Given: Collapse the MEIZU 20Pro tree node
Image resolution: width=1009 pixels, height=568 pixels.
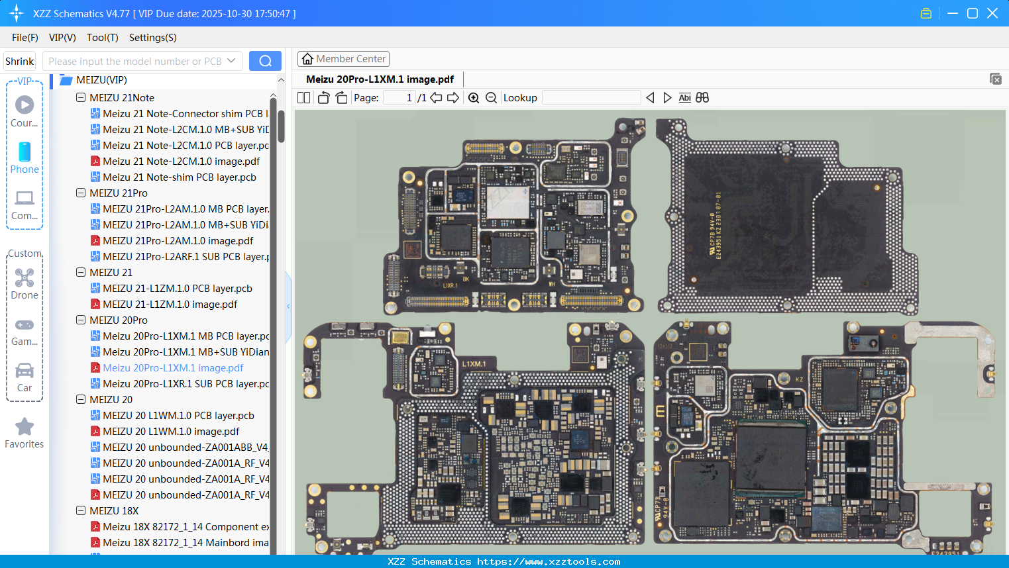Looking at the screenshot, I should point(81,320).
